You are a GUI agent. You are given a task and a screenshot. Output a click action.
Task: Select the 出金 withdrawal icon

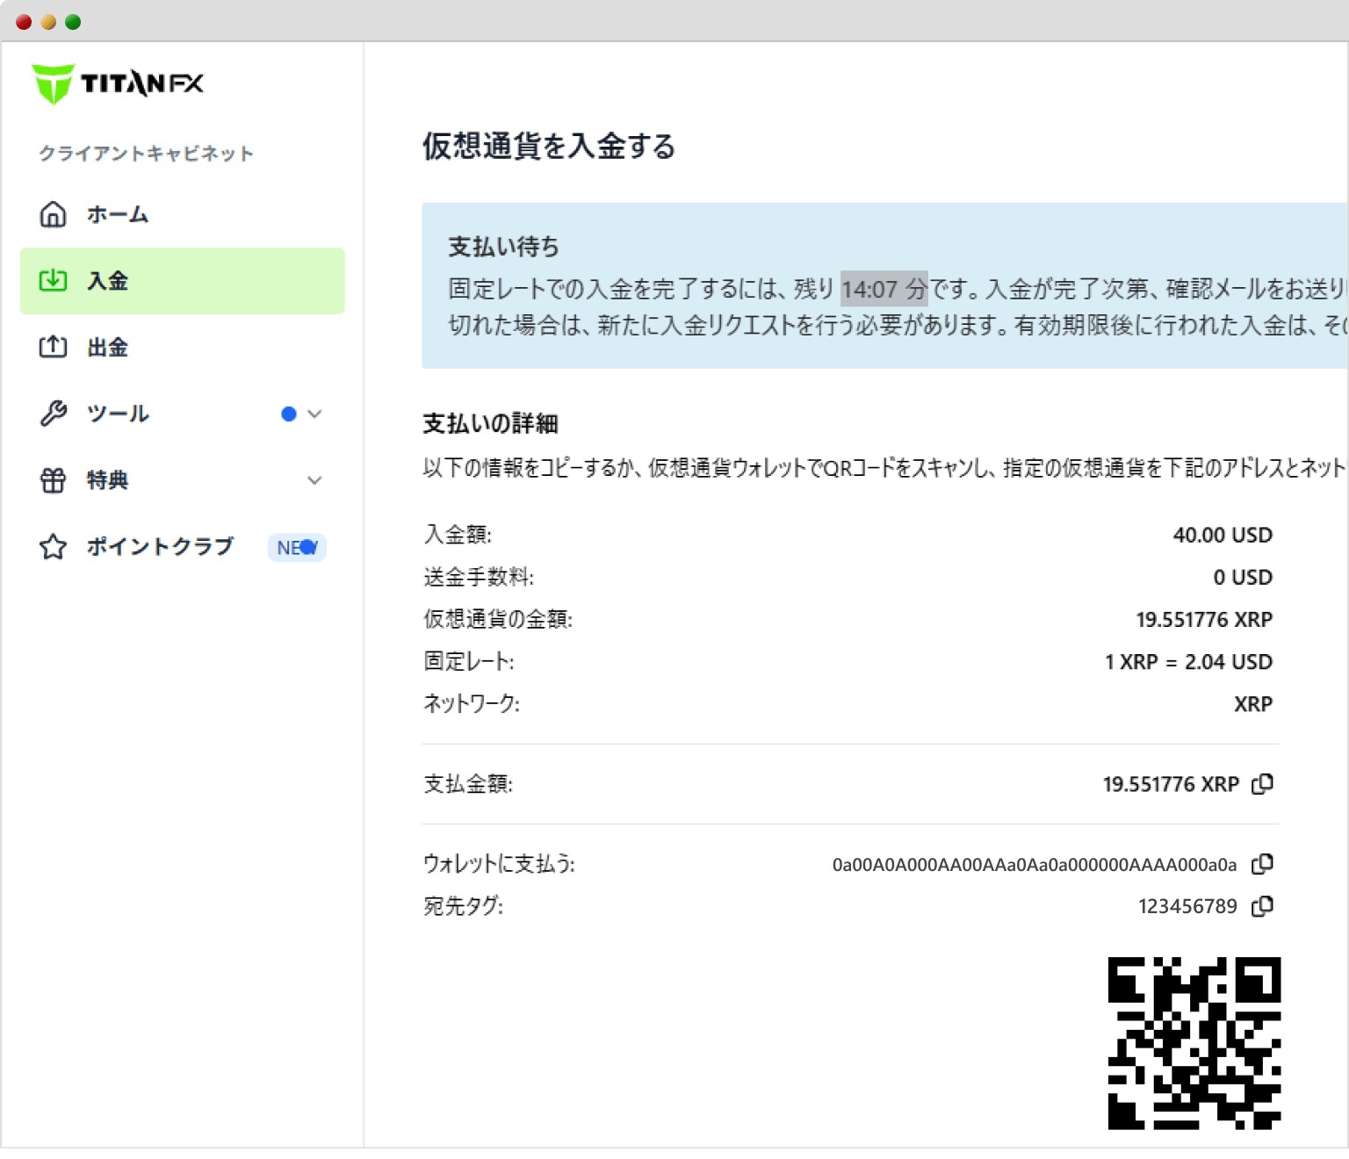pyautogui.click(x=54, y=347)
